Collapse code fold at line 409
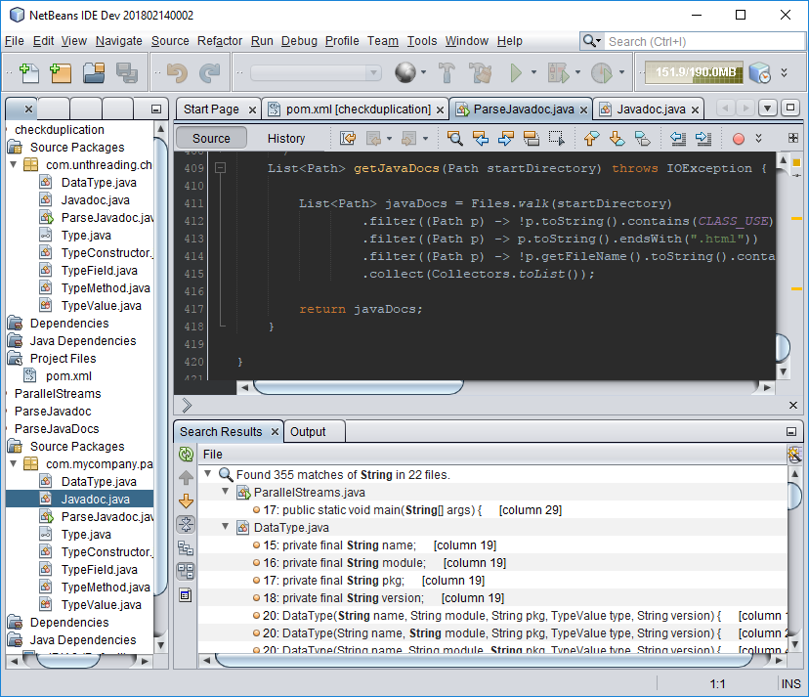This screenshot has width=809, height=697. click(220, 168)
